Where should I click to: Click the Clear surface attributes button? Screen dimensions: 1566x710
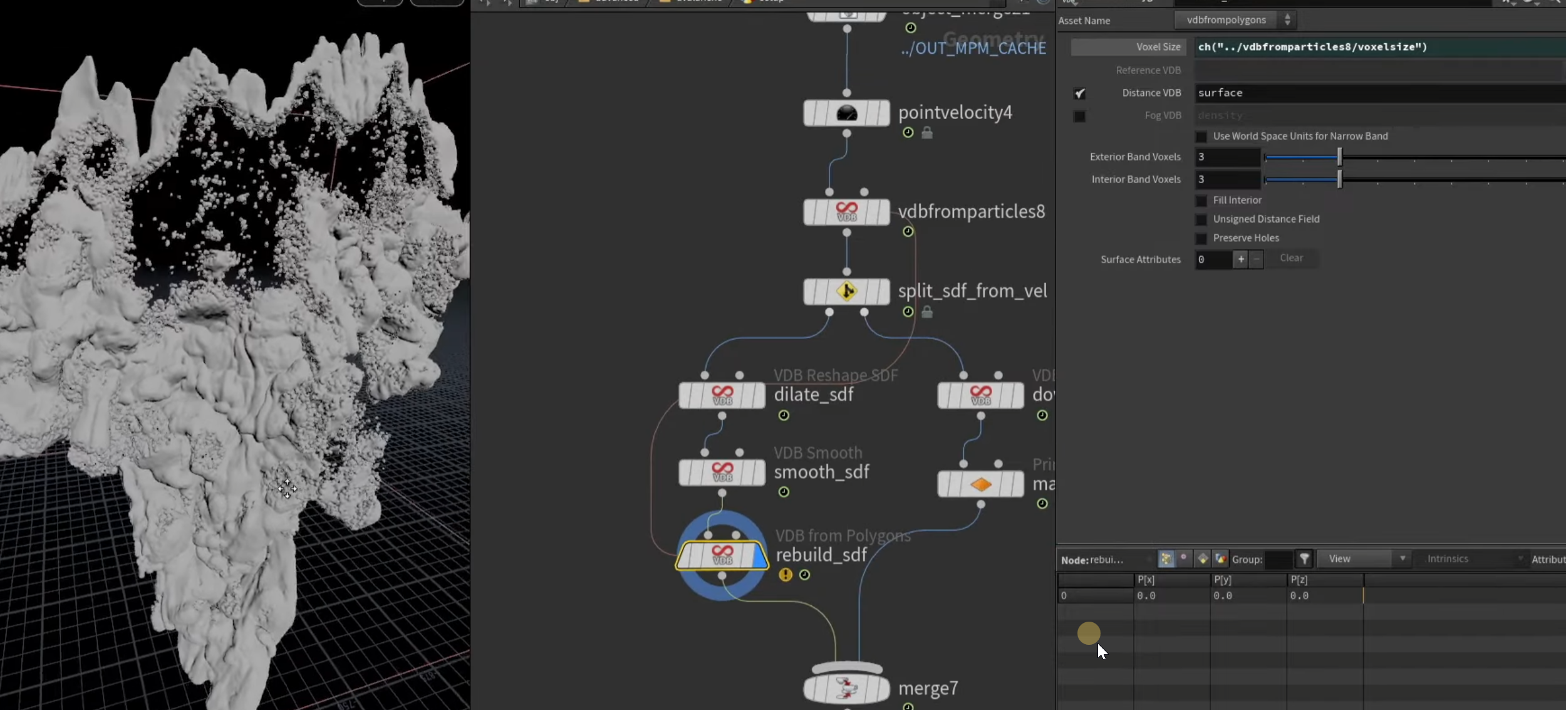[1291, 258]
